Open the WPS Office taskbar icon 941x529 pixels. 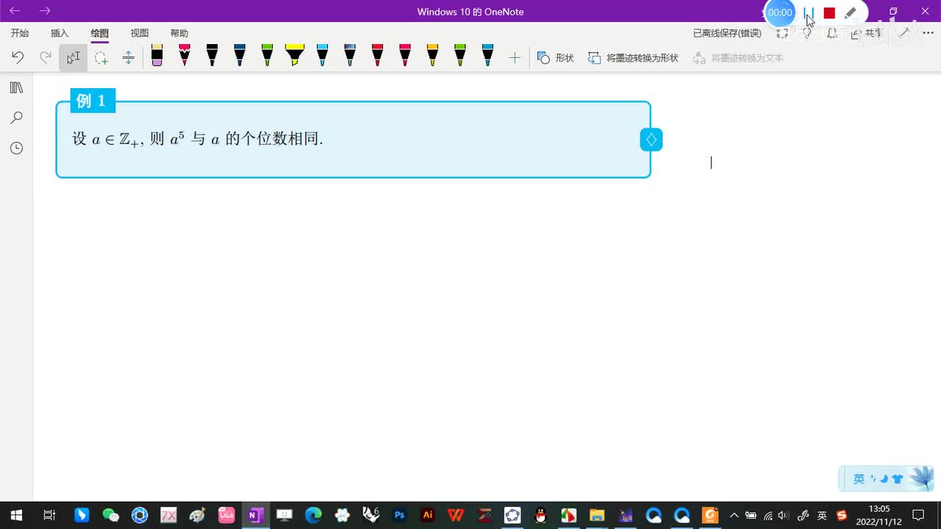(x=456, y=515)
